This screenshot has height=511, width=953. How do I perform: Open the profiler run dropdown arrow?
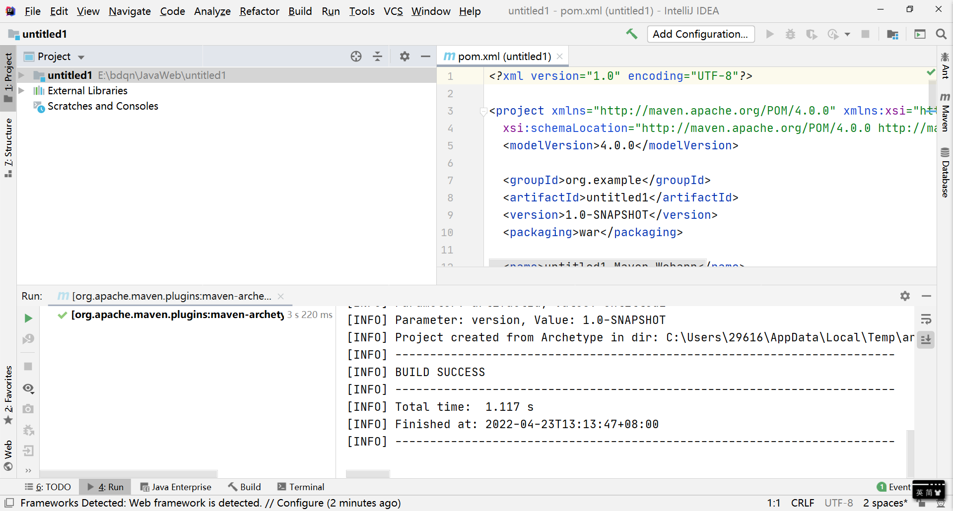click(x=847, y=34)
